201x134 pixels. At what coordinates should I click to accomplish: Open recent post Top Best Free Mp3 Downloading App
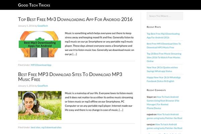pyautogui.click(x=163, y=36)
